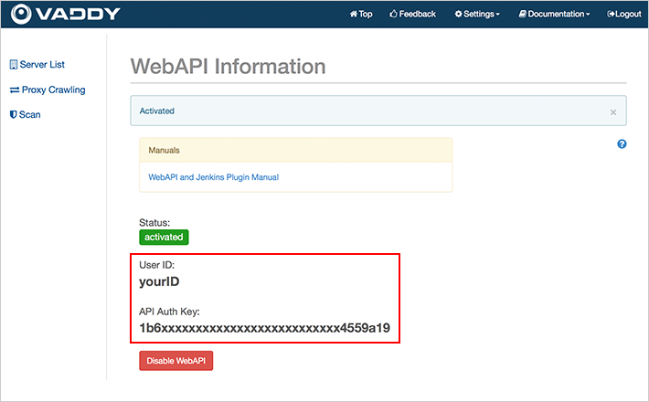This screenshot has width=649, height=402.
Task: Click the blue help question mark icon
Action: point(622,144)
